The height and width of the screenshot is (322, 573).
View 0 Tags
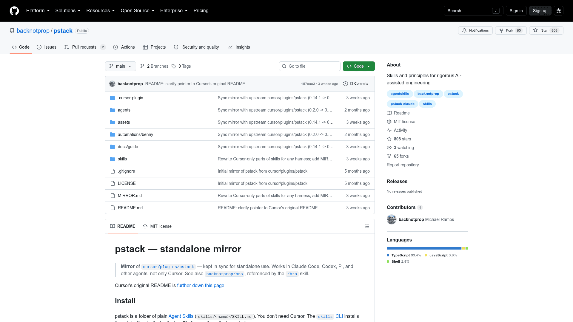(x=181, y=66)
